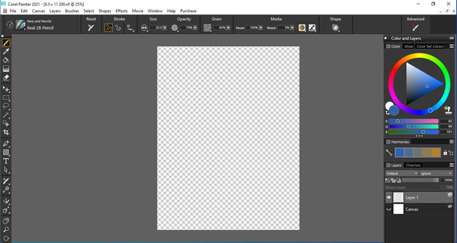Select the Paint Bucket tool
Image resolution: width=457 pixels, height=243 pixels.
click(6, 60)
